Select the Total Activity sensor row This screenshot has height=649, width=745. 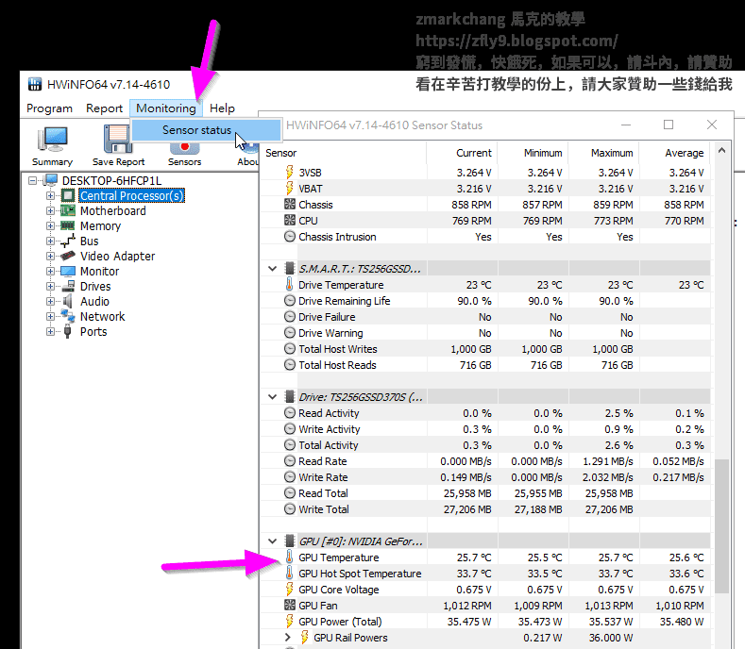coord(485,445)
